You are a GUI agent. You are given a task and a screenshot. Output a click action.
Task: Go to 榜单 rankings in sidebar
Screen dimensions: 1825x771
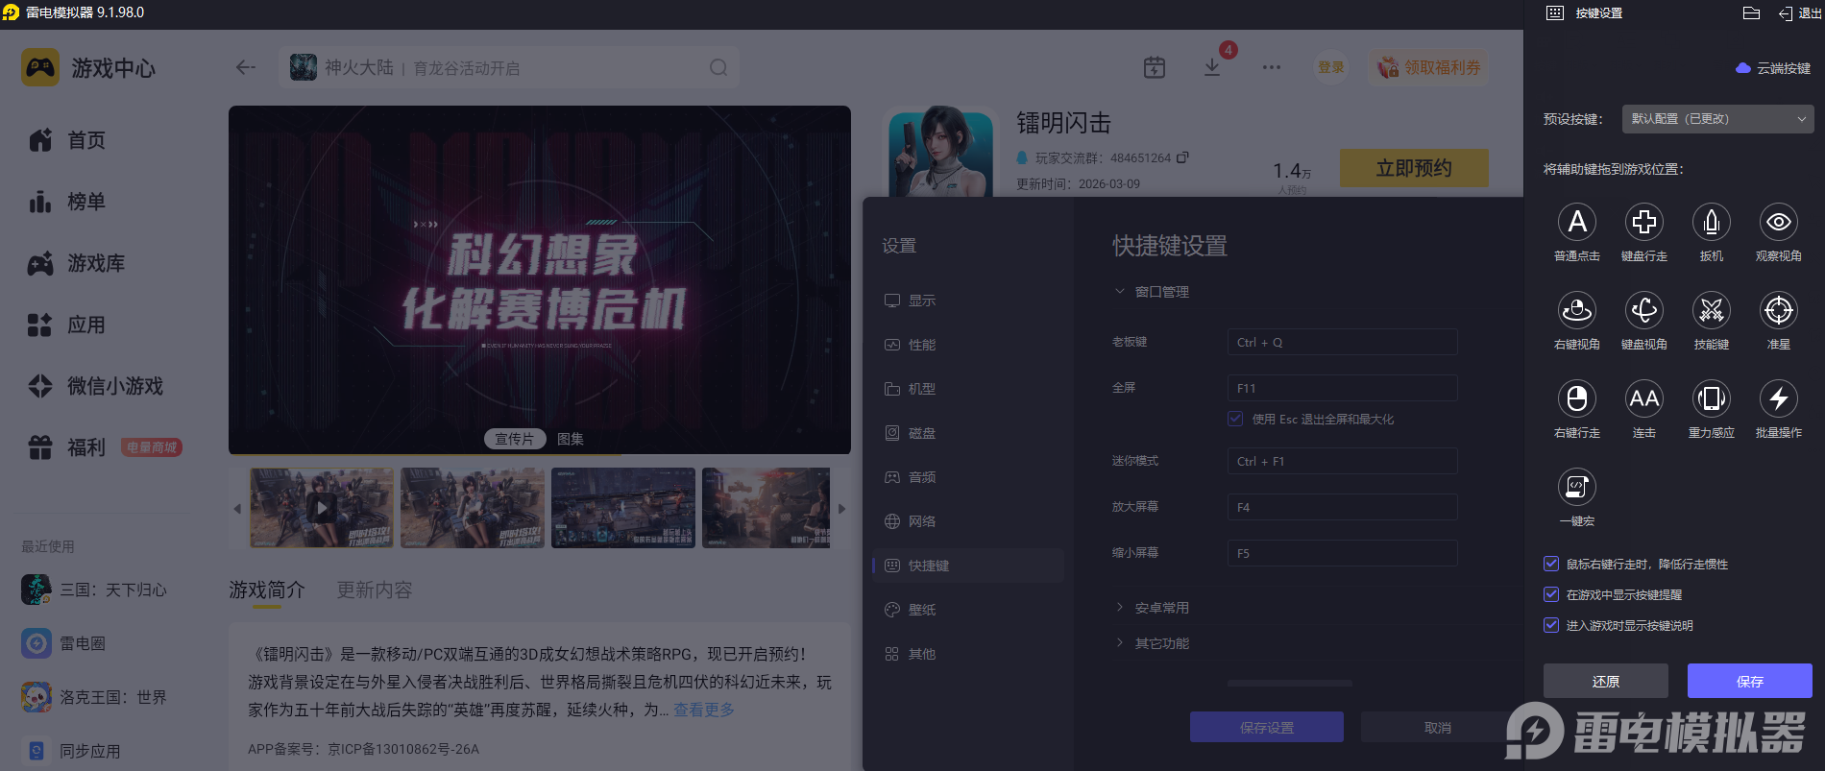66,202
